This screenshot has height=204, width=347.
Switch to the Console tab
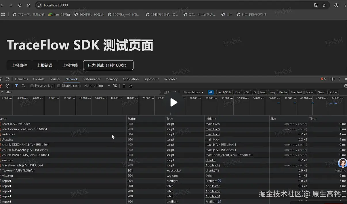tap(39, 79)
